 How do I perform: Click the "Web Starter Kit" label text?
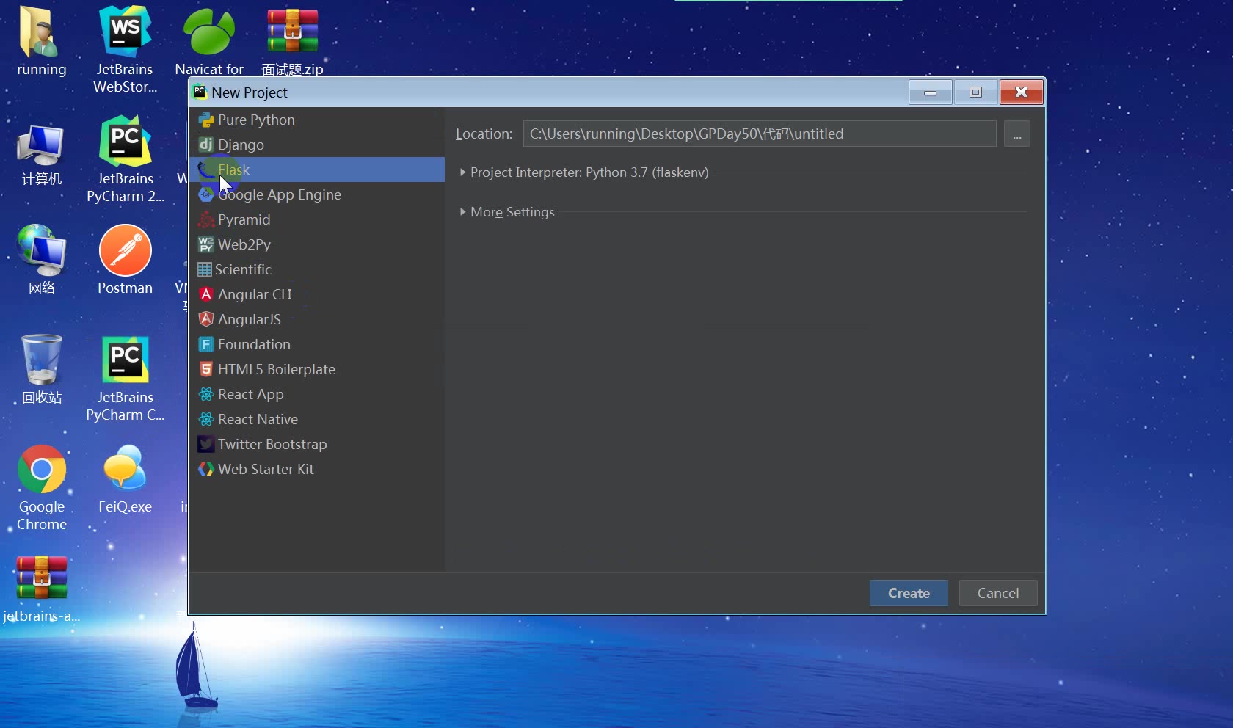point(266,469)
